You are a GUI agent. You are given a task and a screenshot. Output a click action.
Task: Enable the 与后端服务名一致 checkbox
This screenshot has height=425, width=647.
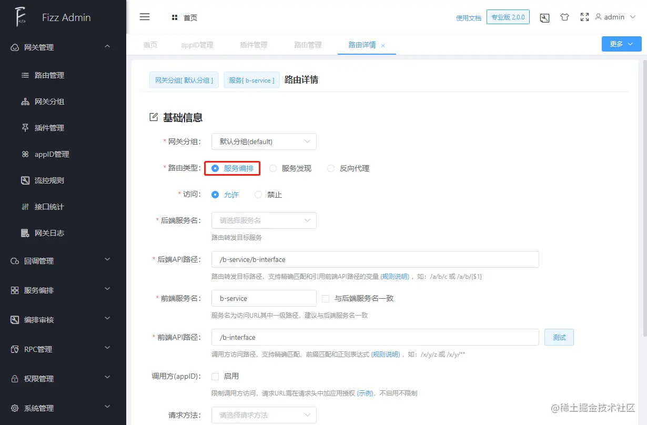coord(325,298)
